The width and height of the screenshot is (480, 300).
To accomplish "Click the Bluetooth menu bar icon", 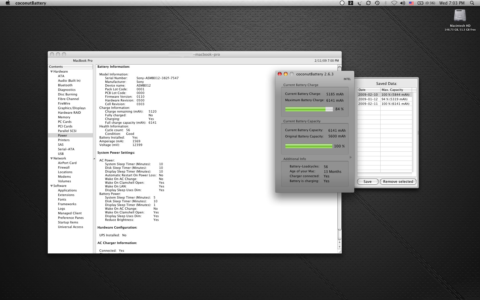I will tap(385, 3).
